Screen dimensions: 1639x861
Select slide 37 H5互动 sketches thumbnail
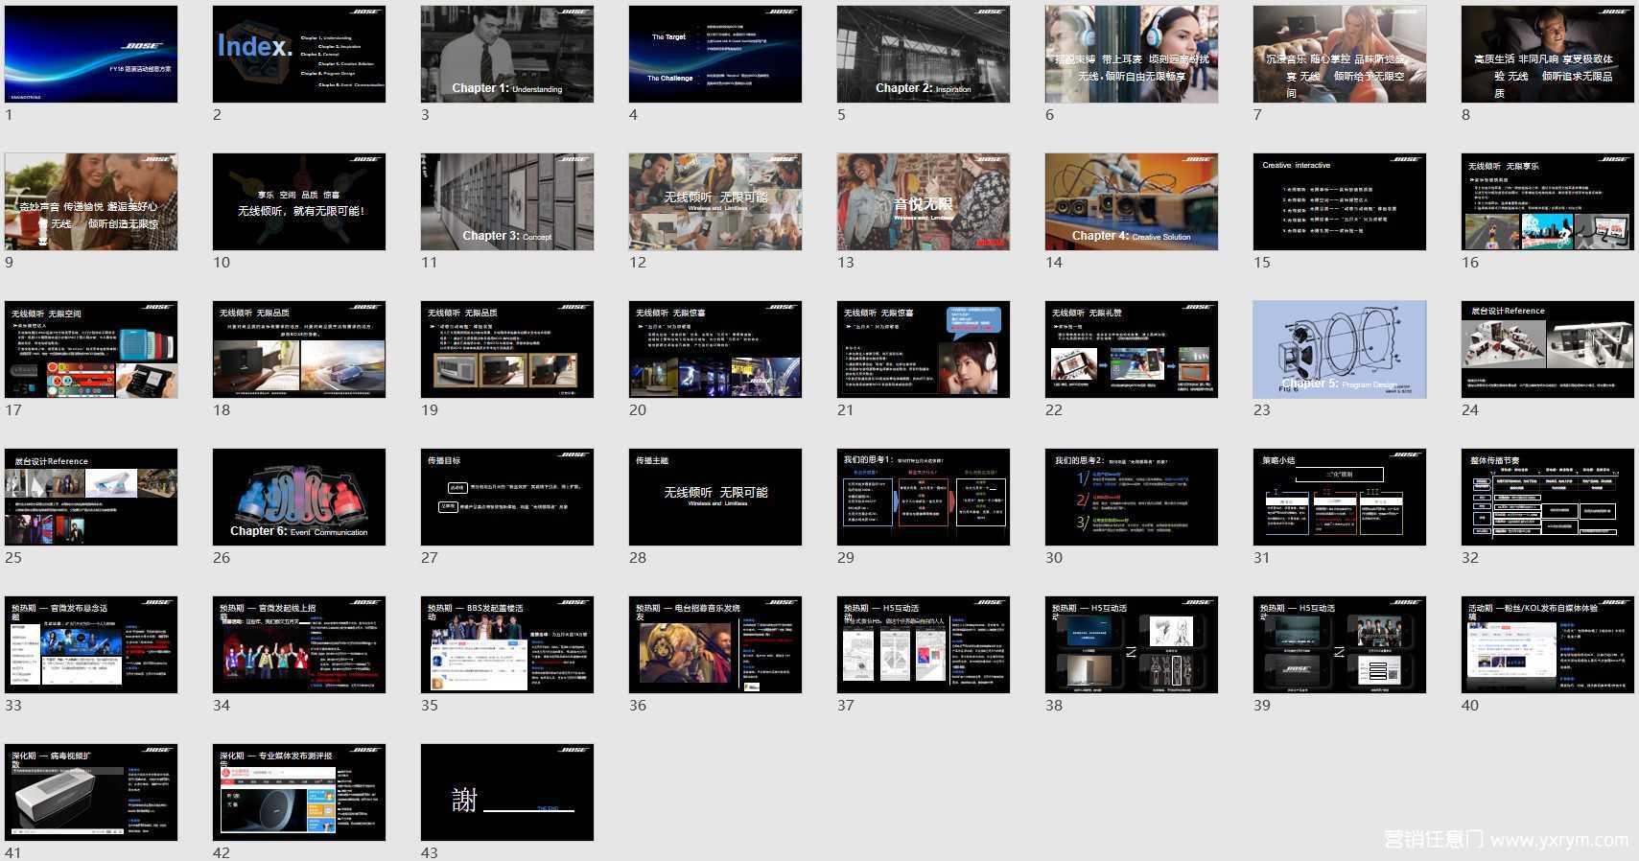924,644
